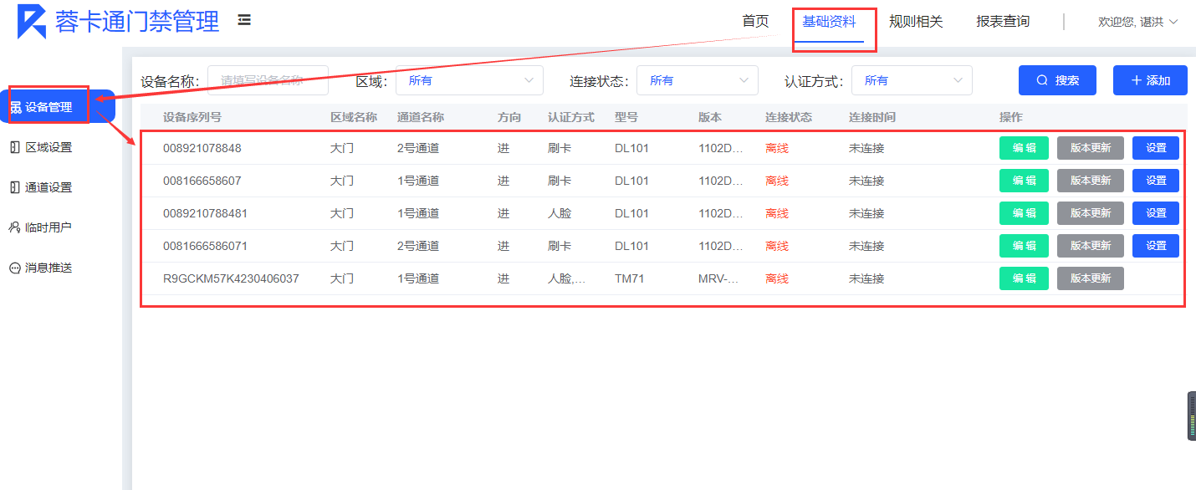Viewport: 1196px width, 490px height.
Task: Click 版本更新 for device R9GCKM57K4230406037
Action: (1090, 278)
